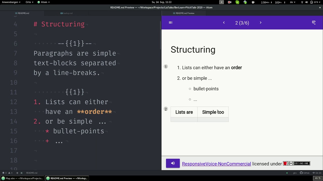Click the git+ status bar item
323x181 pixels.
tap(295, 173)
